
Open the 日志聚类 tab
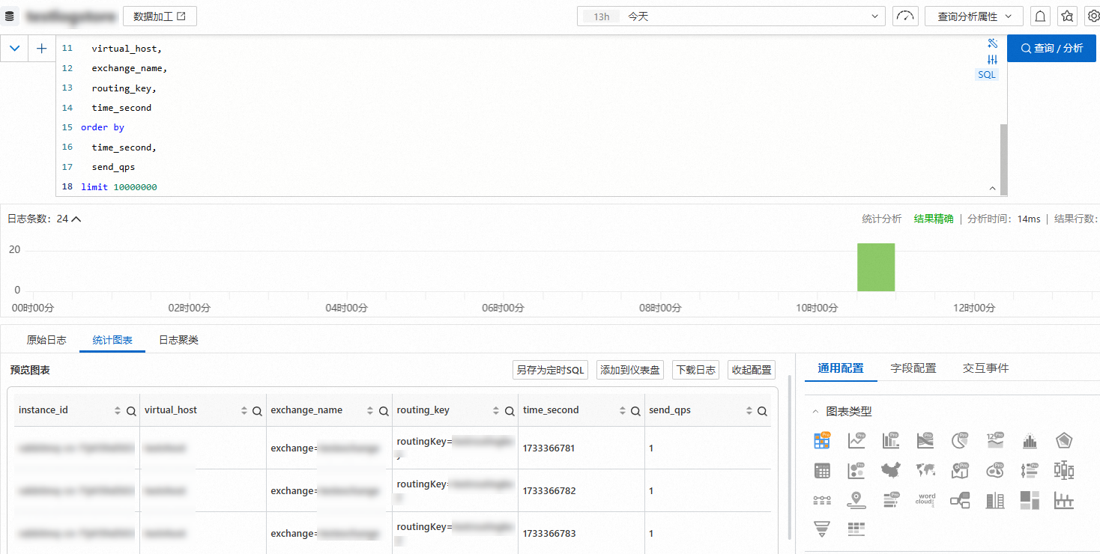[178, 340]
